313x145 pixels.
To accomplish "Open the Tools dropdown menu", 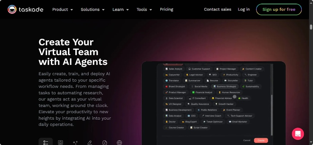I will (x=144, y=9).
